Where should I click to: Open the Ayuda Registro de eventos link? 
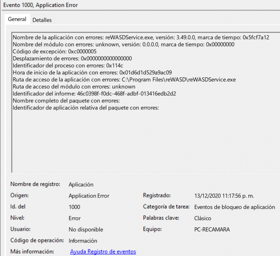coord(103,252)
